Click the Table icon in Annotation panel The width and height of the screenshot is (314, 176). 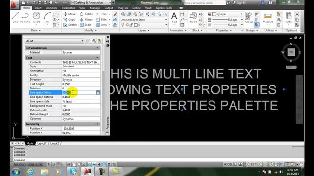coord(182,25)
